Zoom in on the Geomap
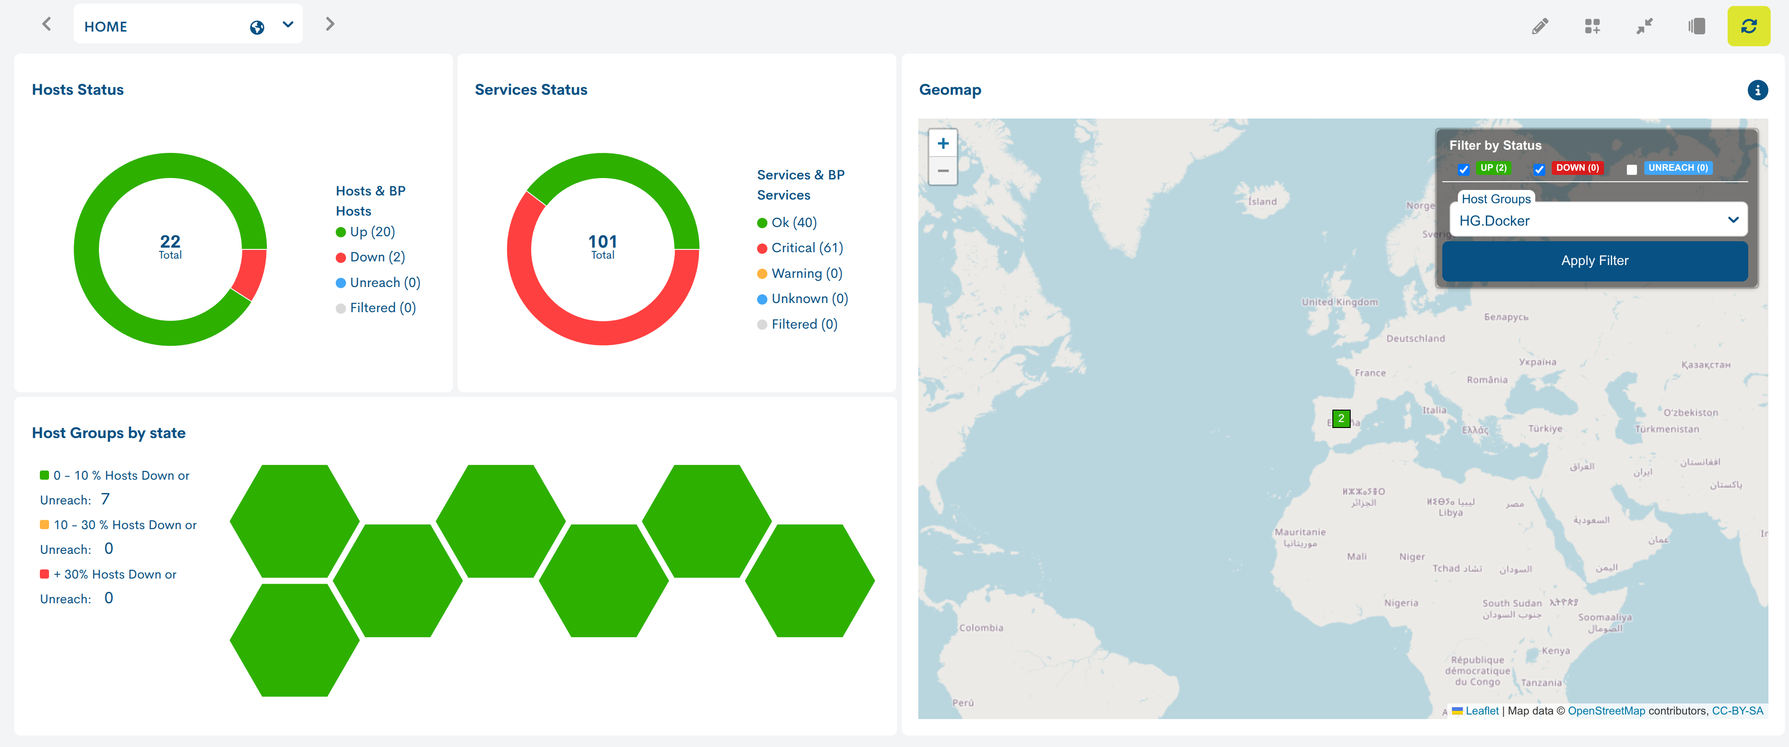This screenshot has height=747, width=1789. click(x=943, y=144)
